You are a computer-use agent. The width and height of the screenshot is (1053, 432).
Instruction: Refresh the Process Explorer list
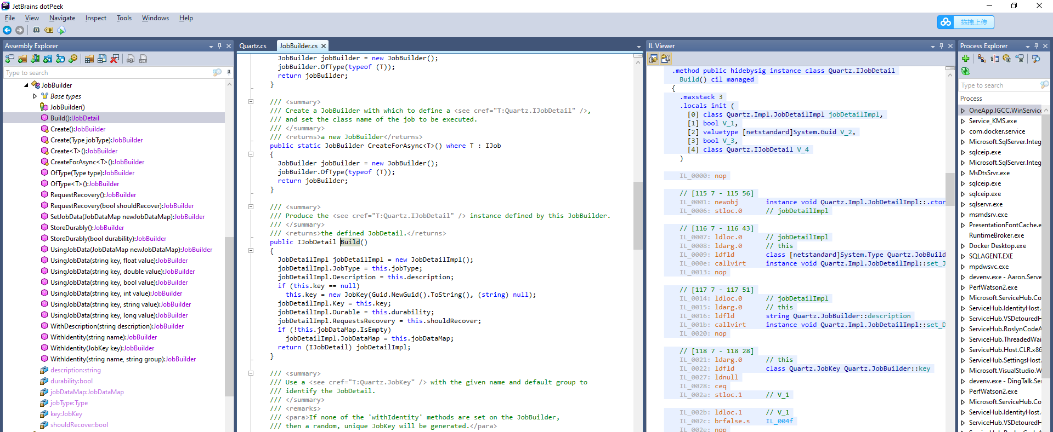click(966, 71)
